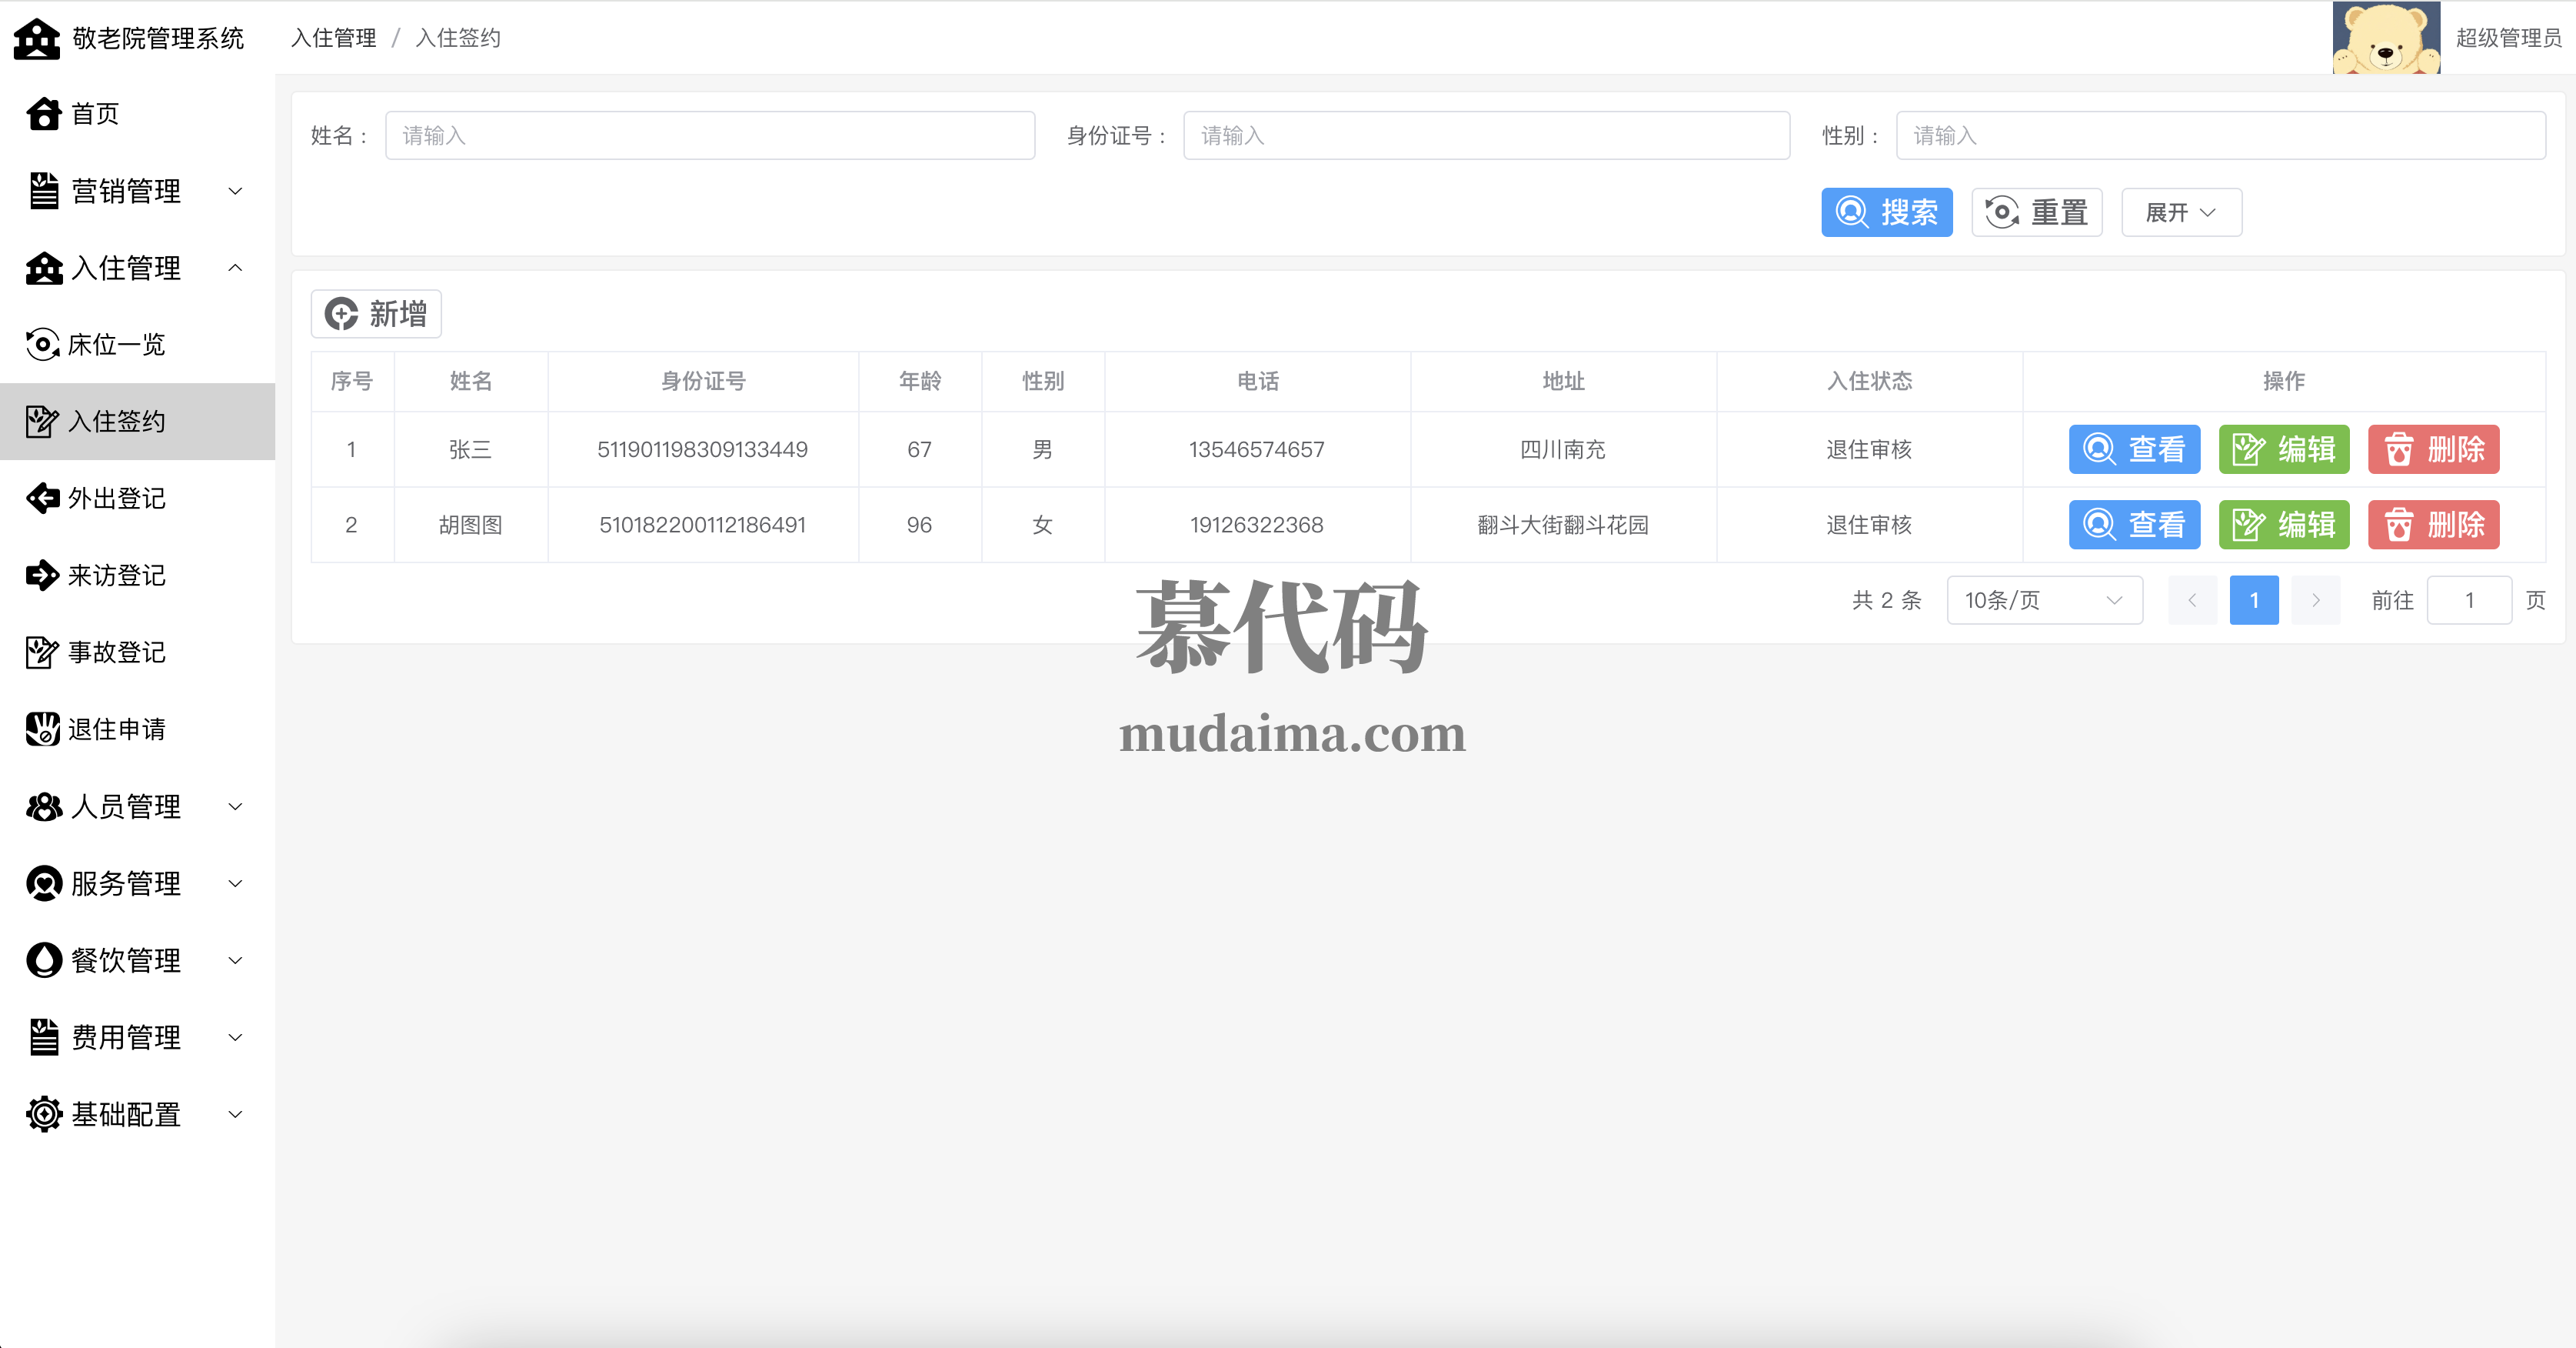This screenshot has width=2576, height=1348.
Task: Go to the 来访登记 page
Action: [115, 576]
